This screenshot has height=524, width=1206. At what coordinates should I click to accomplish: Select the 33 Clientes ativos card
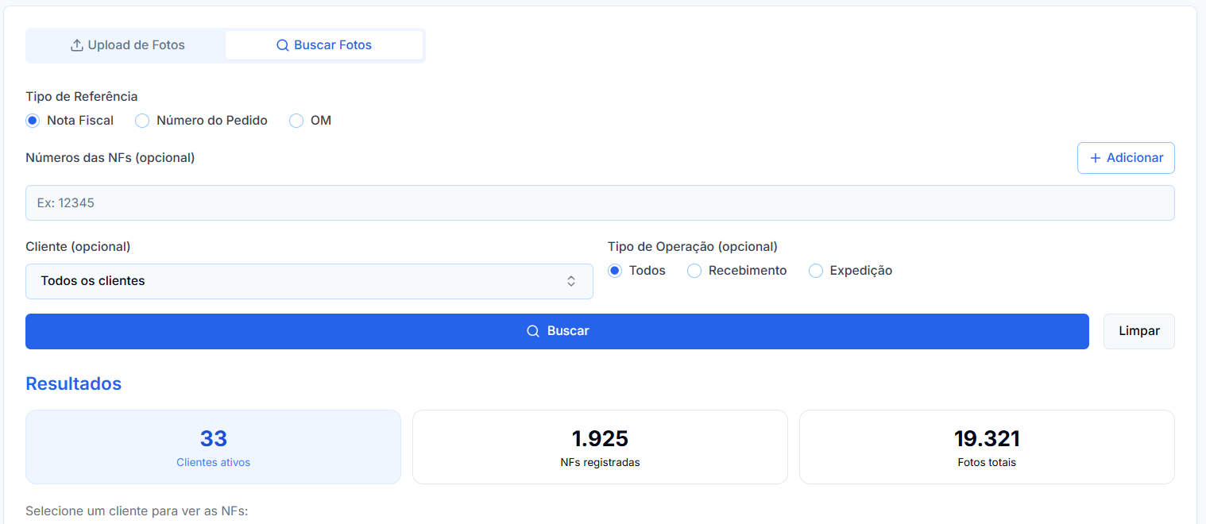tap(213, 447)
